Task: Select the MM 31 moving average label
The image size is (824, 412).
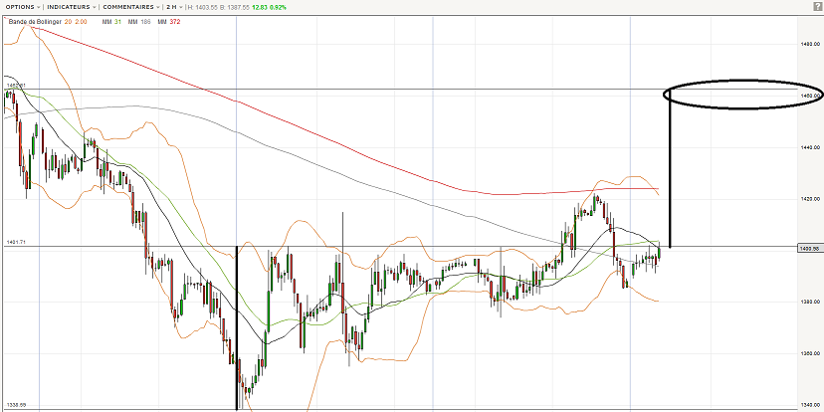Action: click(x=111, y=21)
